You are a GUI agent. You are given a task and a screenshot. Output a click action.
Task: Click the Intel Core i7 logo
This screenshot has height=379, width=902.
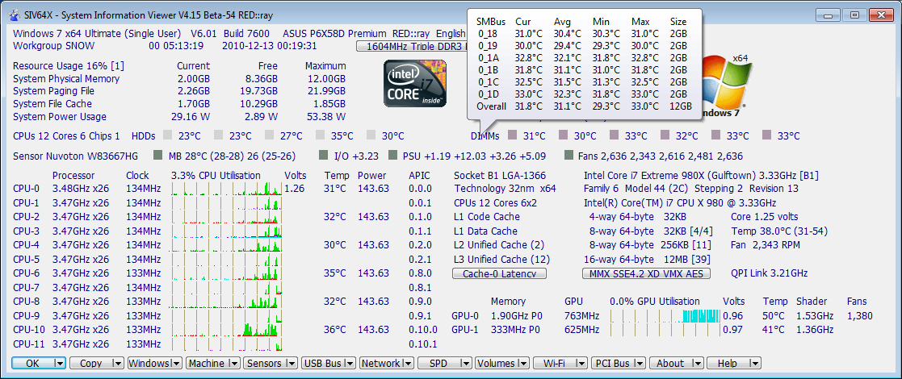(415, 85)
